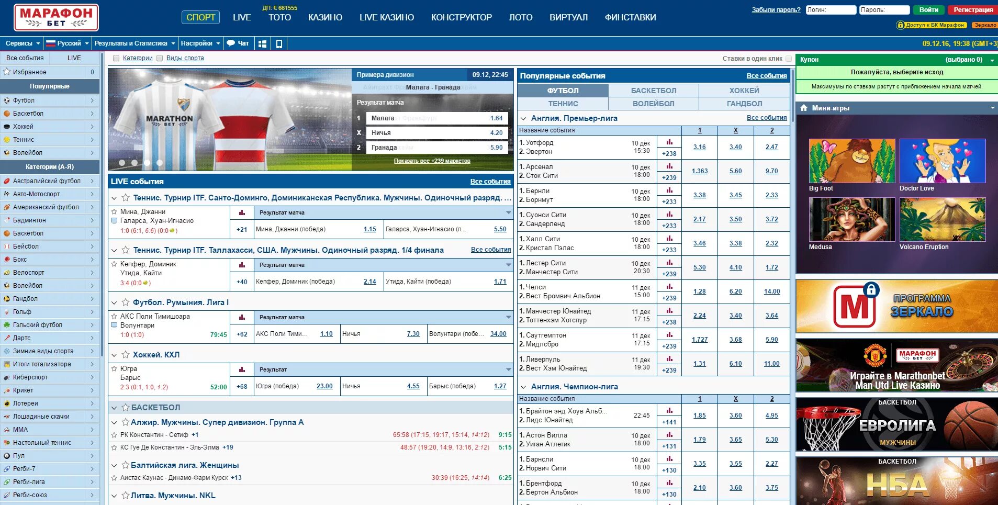Screen dimensions: 998x505
Task: Click the Marathon Bet logo
Action: [x=56, y=17]
